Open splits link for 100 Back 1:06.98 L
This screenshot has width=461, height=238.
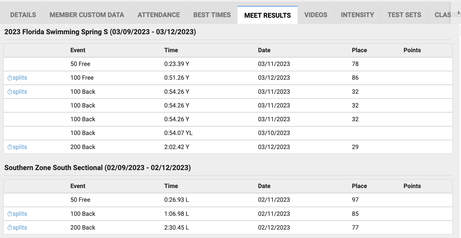click(20, 214)
